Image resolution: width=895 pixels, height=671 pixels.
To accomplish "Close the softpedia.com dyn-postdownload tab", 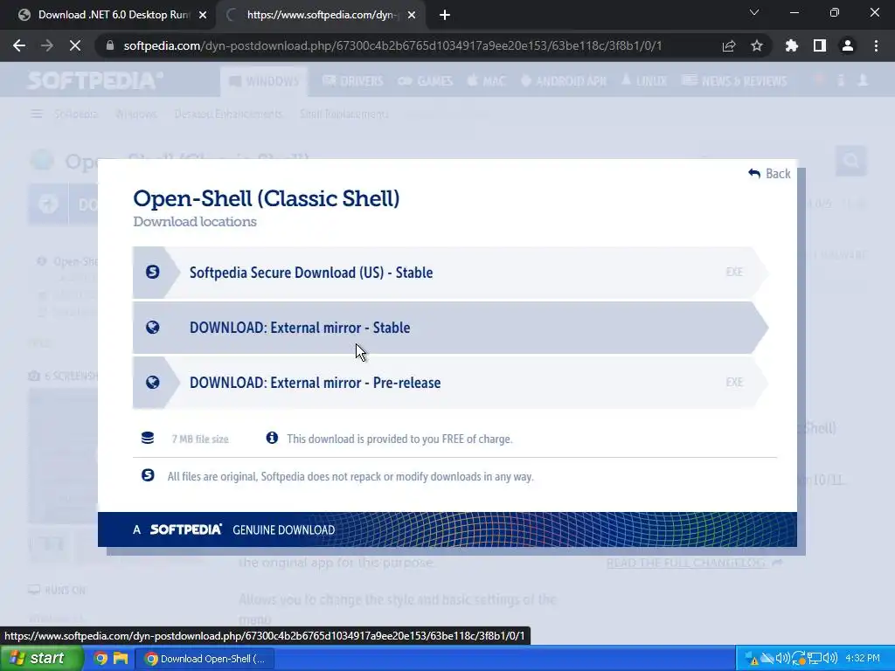I will point(412,15).
